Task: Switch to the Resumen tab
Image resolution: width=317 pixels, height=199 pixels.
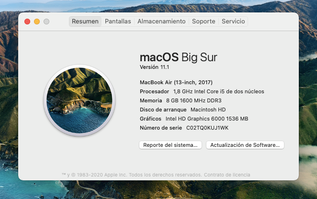Action: point(85,22)
